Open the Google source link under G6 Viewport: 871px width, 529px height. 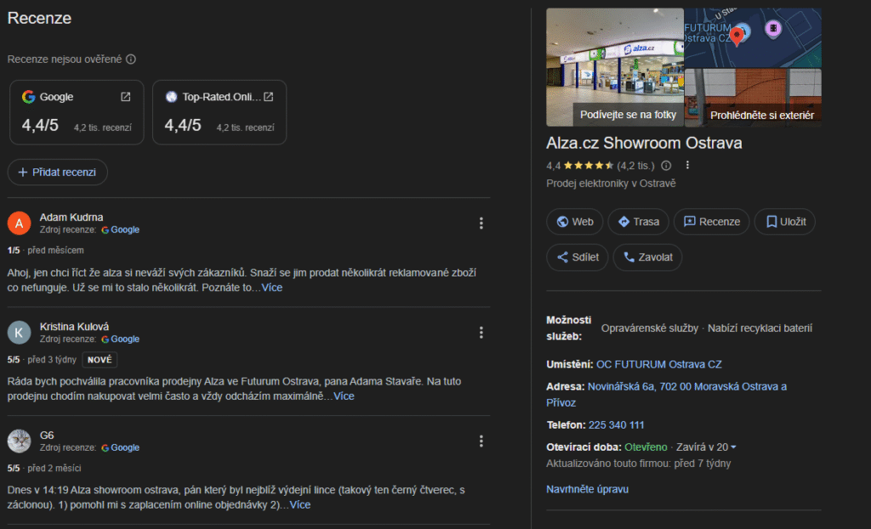121,447
